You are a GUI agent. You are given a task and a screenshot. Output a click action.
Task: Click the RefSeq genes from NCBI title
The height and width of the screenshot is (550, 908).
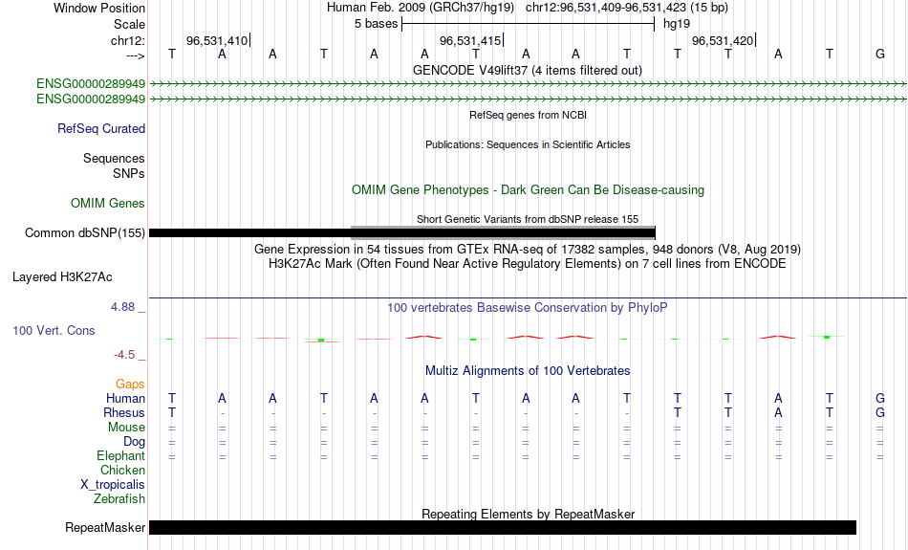pyautogui.click(x=529, y=115)
